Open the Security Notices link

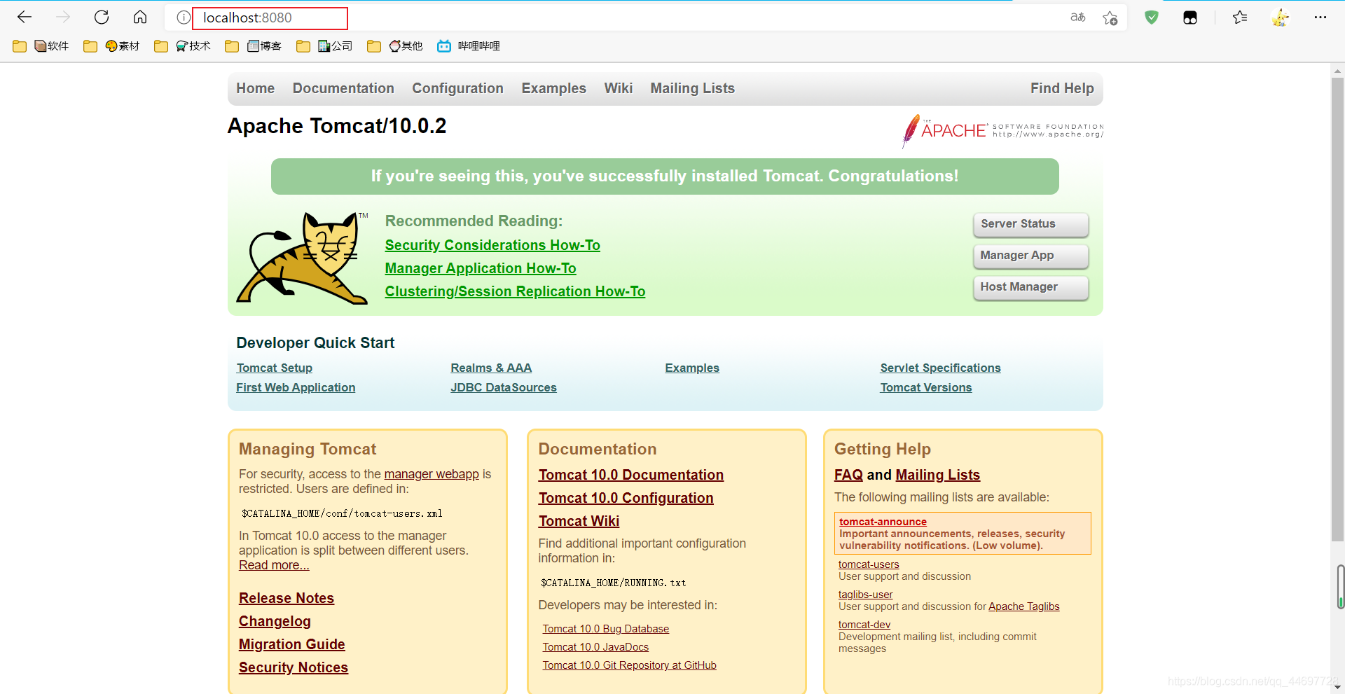coord(294,667)
